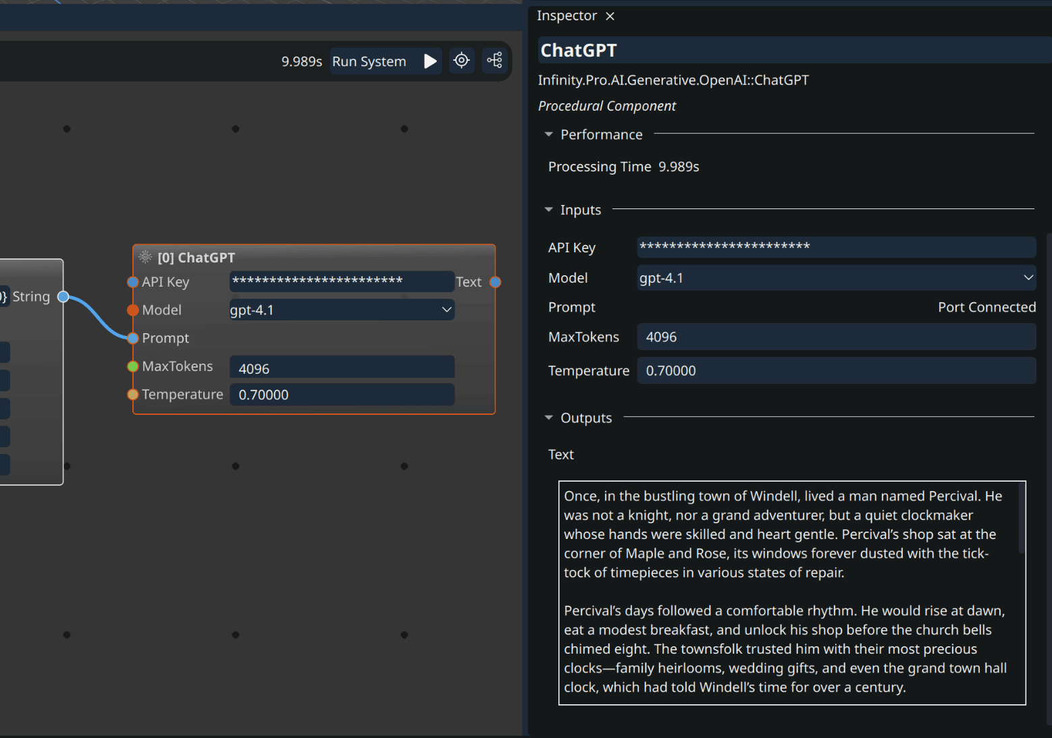Screen dimensions: 1052x738
Task: Click the API Key field in the Inspector
Action: point(836,247)
